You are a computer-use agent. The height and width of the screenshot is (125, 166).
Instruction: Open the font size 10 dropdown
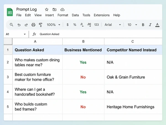(x=132, y=25)
